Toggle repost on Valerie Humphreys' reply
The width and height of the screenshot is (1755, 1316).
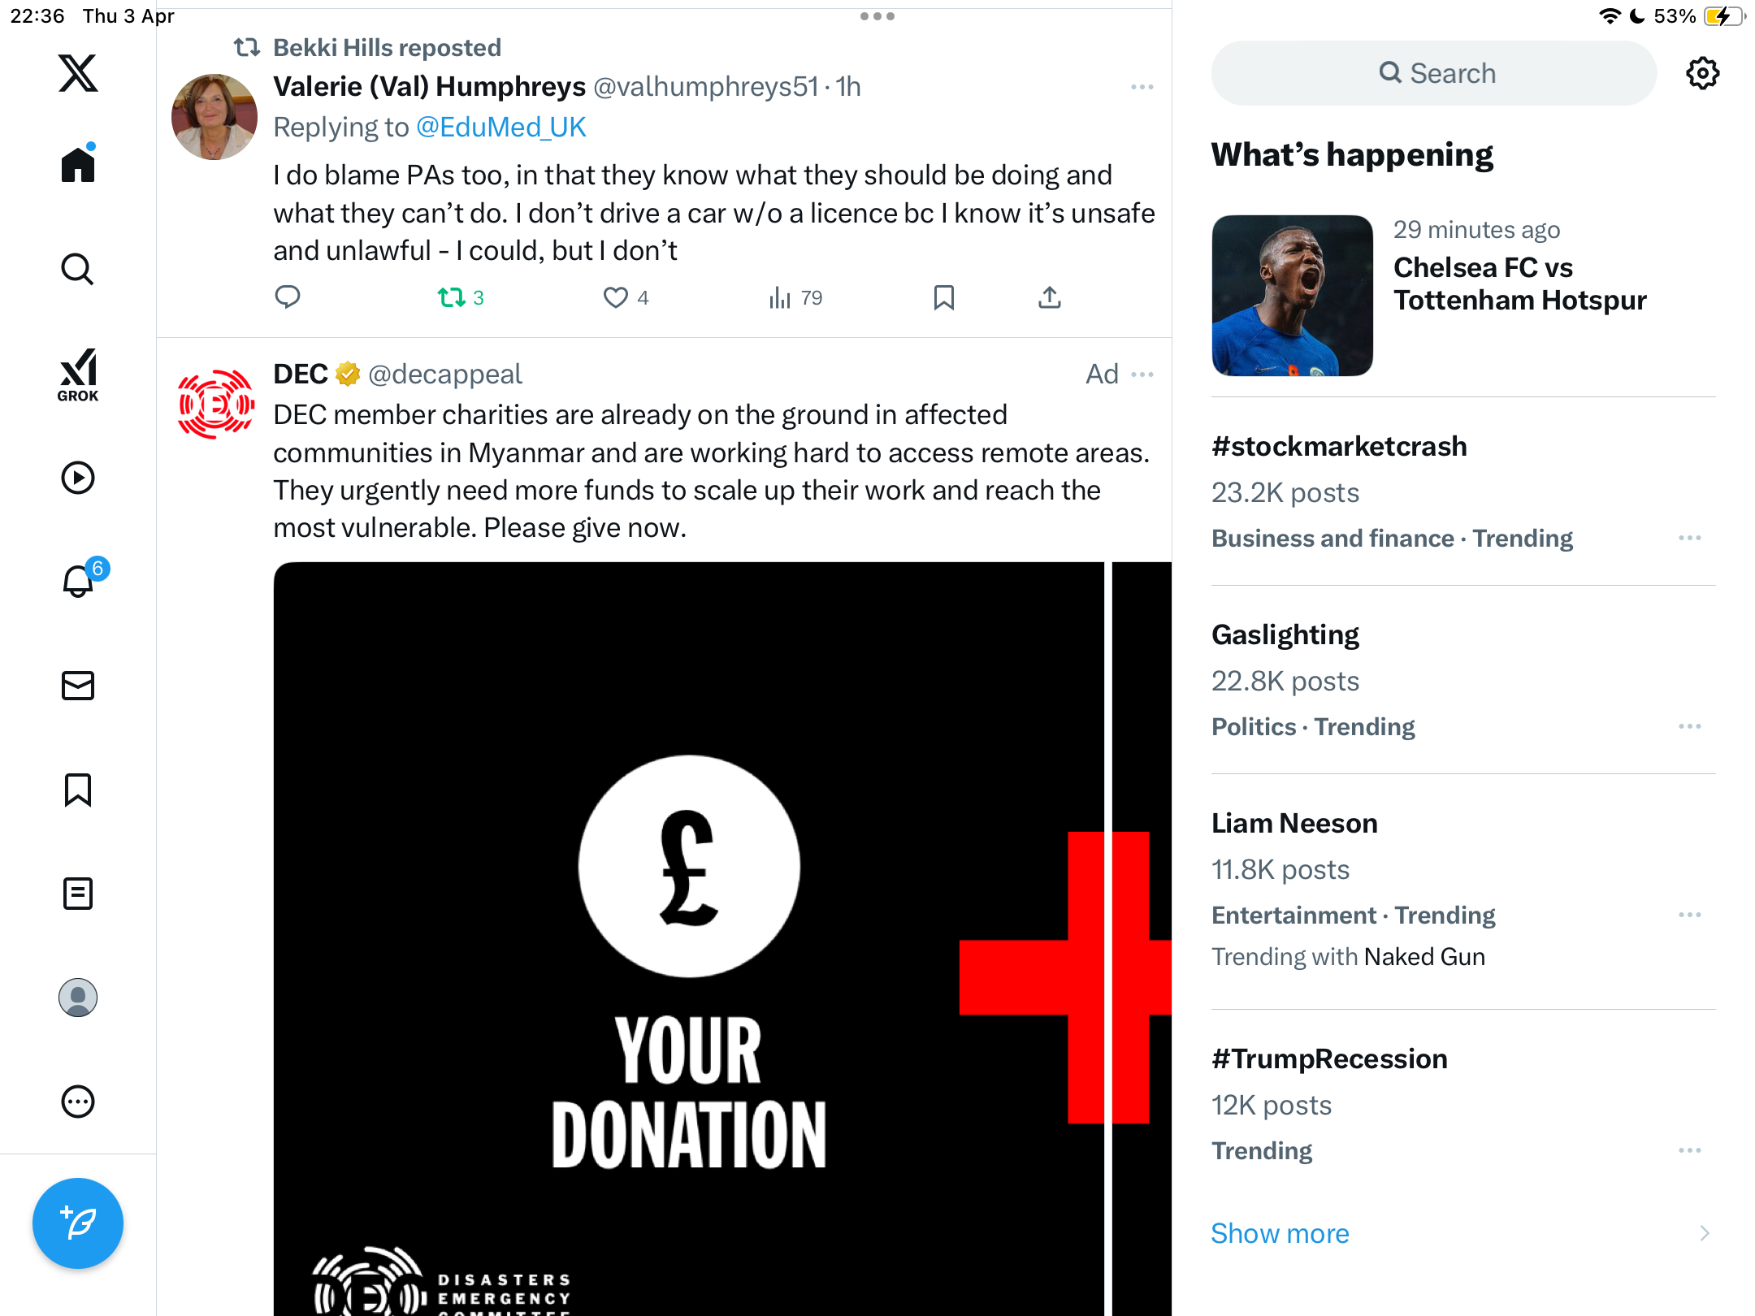[461, 298]
